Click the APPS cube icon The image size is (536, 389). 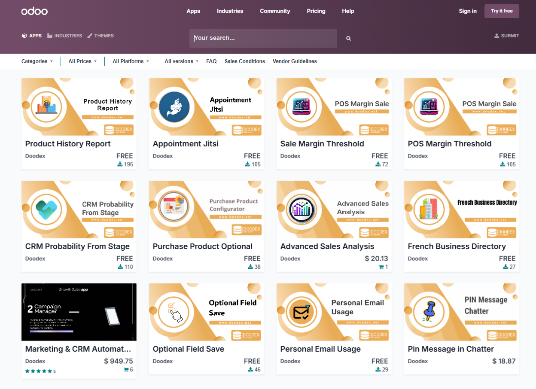click(x=24, y=36)
